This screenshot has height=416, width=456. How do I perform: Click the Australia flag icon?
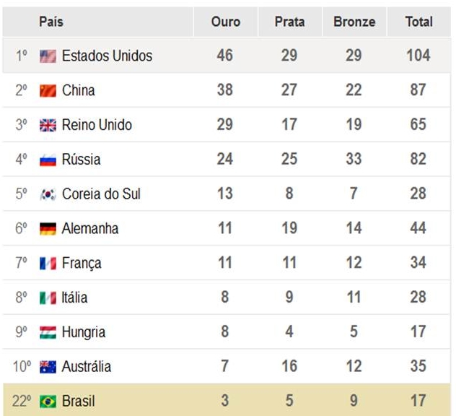point(48,367)
